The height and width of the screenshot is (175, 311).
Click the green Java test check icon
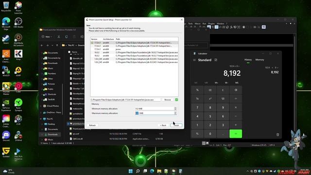pos(176,100)
